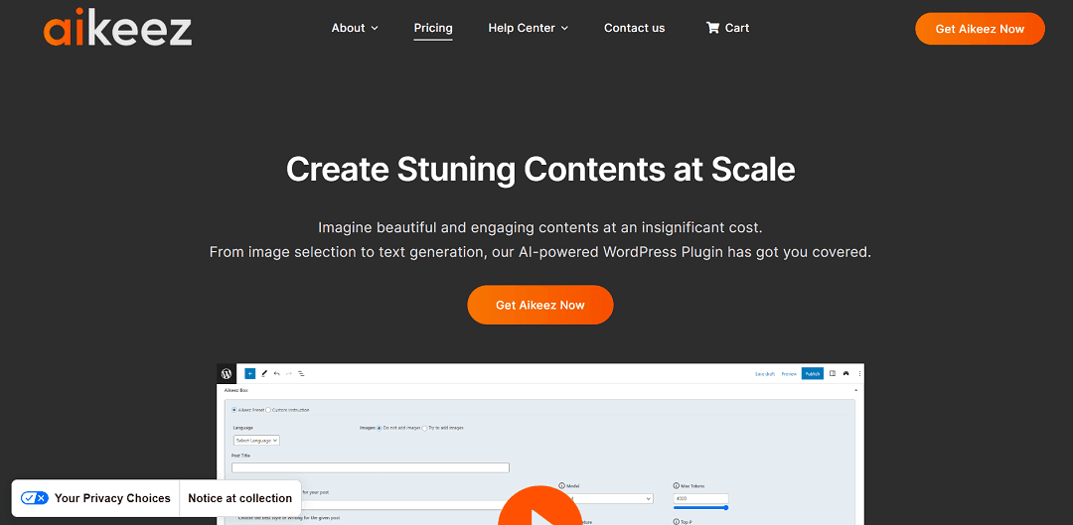
Task: Toggle the Your Privacy Choices switch
Action: [x=34, y=498]
